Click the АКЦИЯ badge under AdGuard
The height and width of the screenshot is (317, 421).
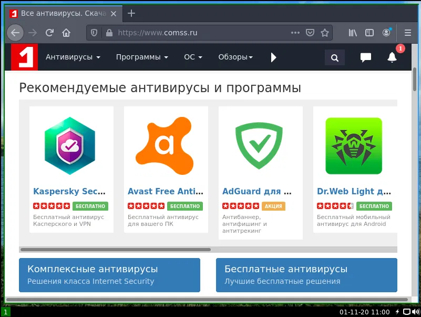273,206
